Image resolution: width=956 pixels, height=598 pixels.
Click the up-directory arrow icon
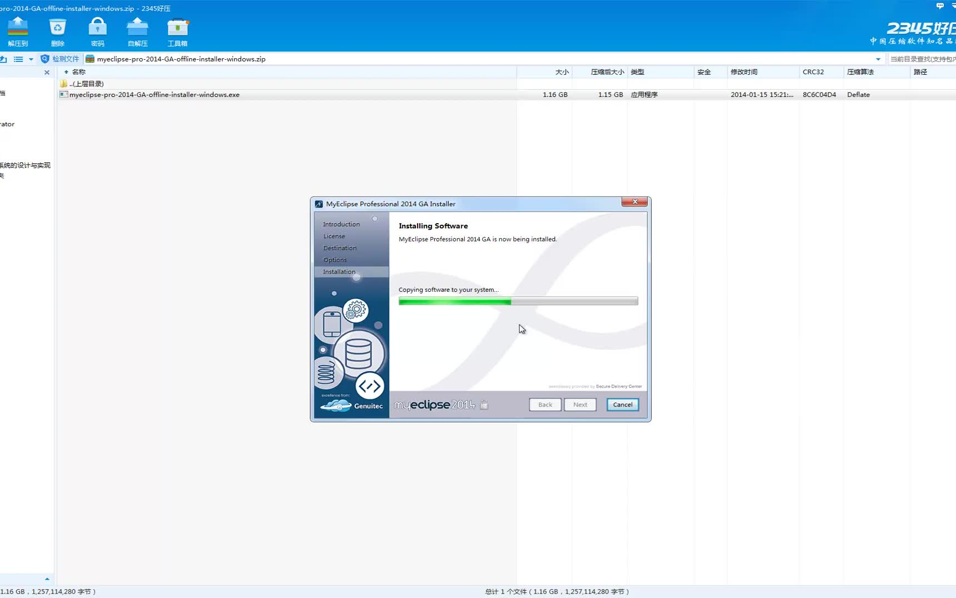click(x=3, y=59)
